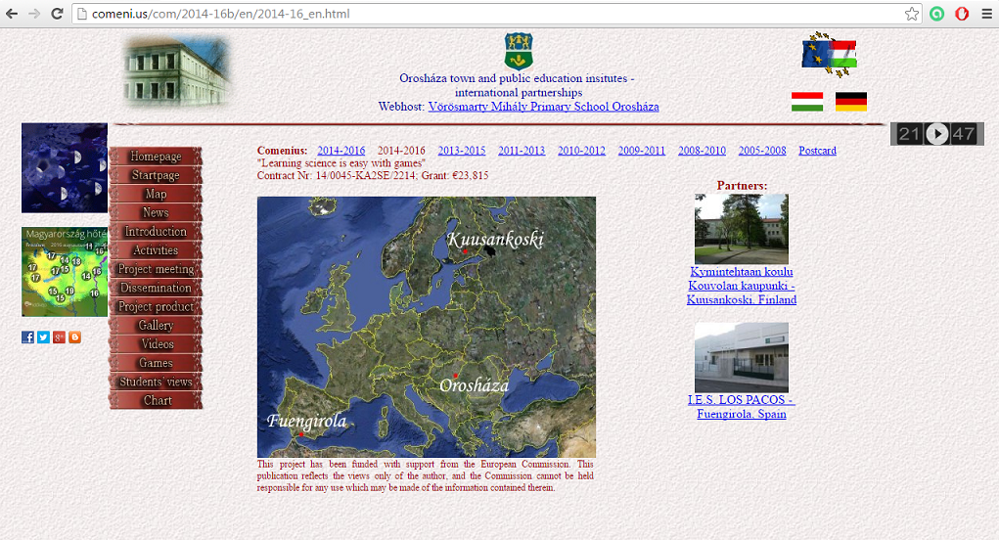Viewport: 999px width, 540px height.
Task: Click the Orosháza label on the map
Action: point(474,385)
